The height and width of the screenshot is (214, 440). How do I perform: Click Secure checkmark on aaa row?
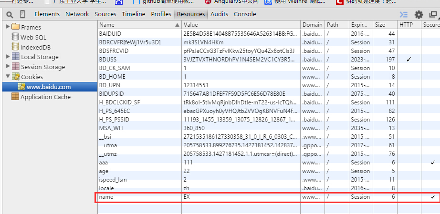point(433,163)
